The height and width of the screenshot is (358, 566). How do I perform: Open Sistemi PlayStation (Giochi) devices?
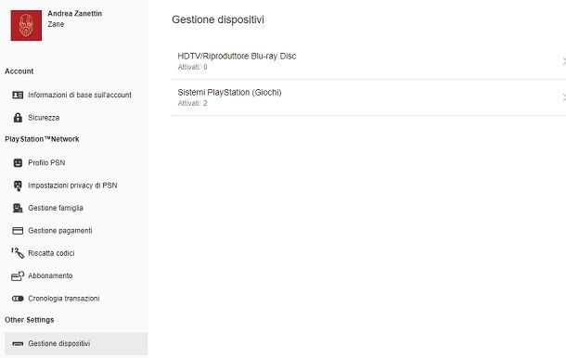[x=368, y=97]
